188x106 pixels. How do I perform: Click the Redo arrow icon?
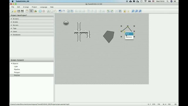[x=64, y=11]
